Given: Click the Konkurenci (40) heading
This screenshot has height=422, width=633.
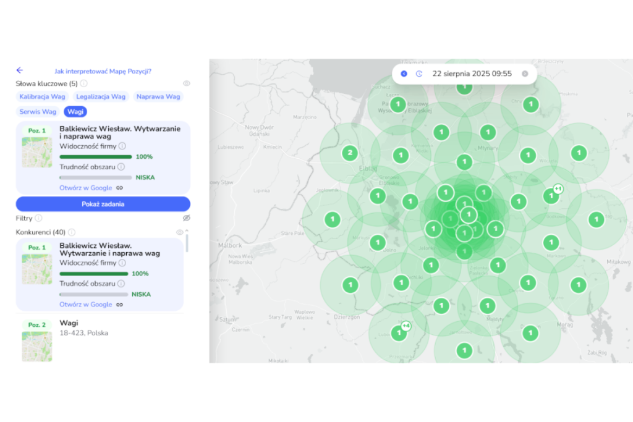Looking at the screenshot, I should 40,232.
